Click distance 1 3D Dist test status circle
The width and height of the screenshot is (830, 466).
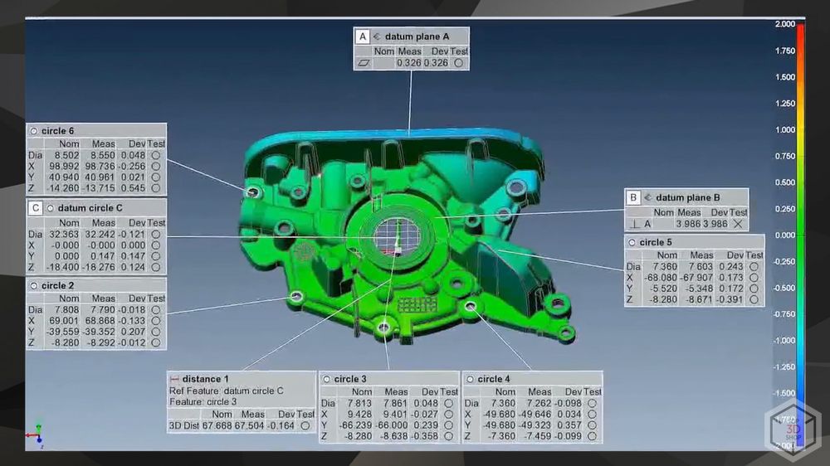305,425
